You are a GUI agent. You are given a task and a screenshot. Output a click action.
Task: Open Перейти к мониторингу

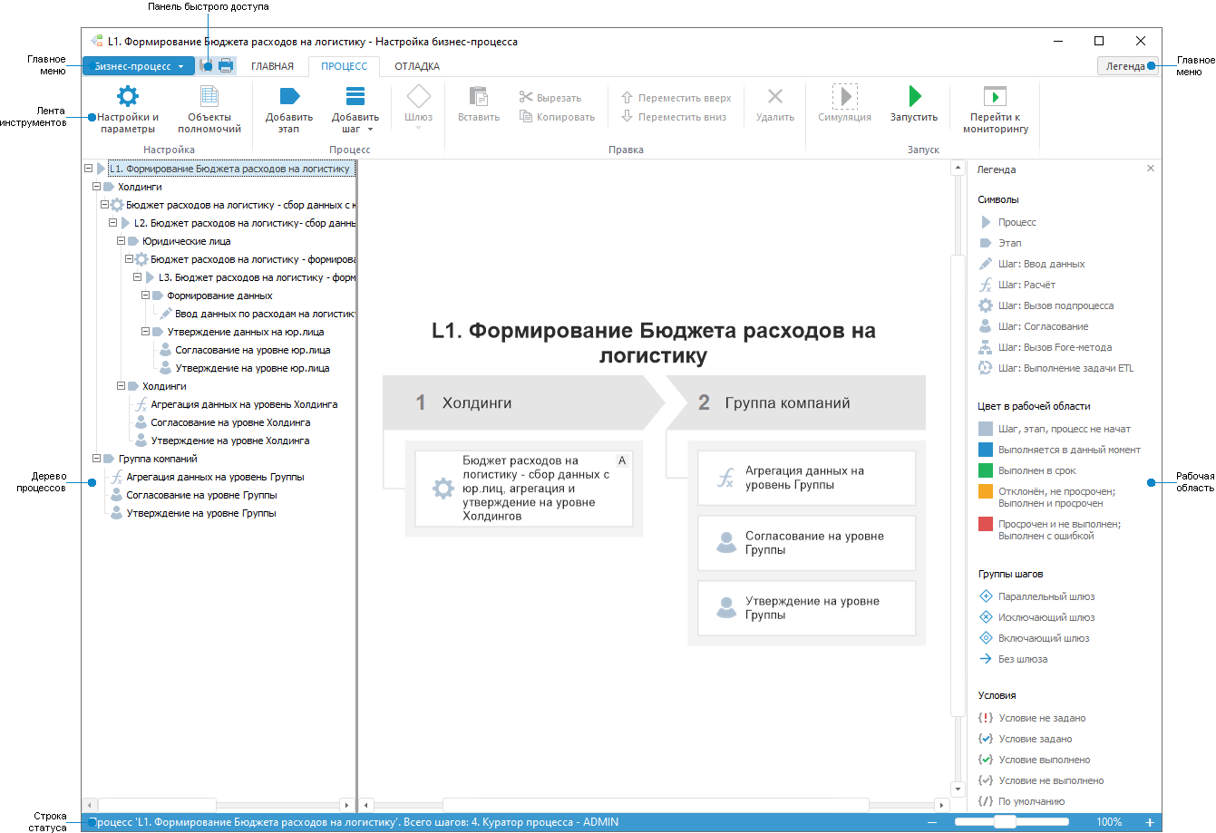coord(995,96)
